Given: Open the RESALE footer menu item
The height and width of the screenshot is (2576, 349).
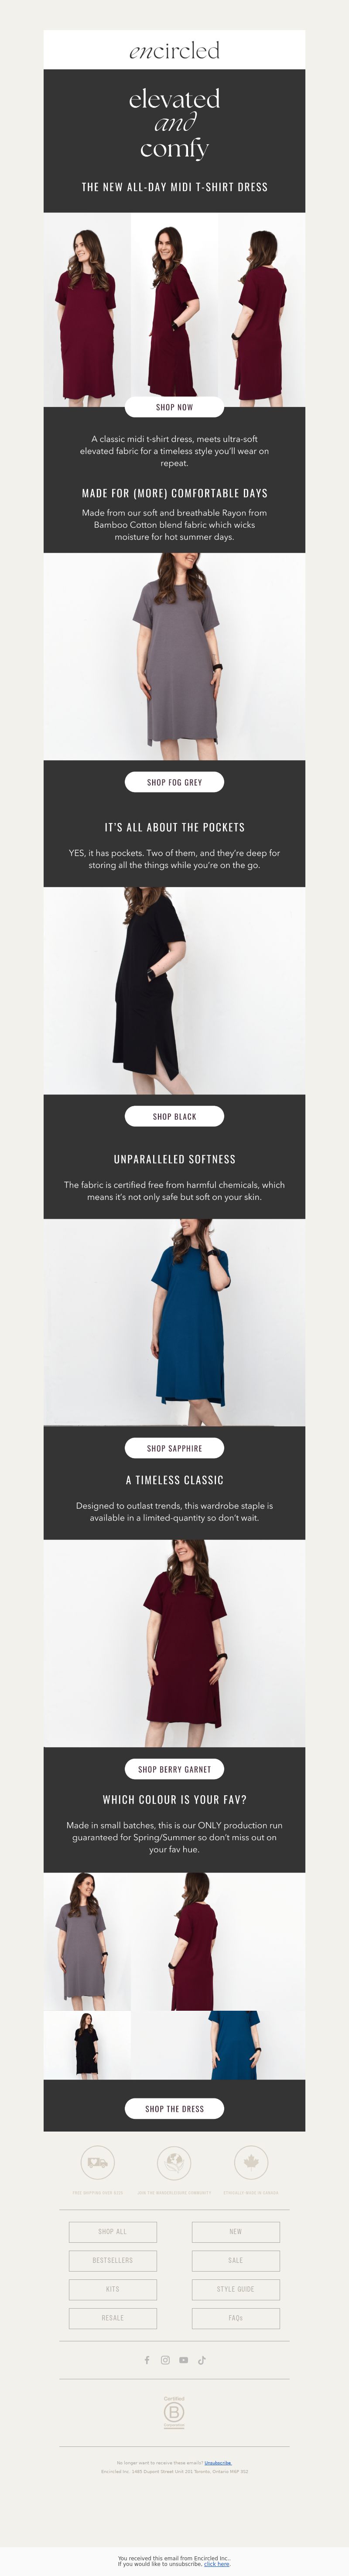Looking at the screenshot, I should pos(113,2318).
